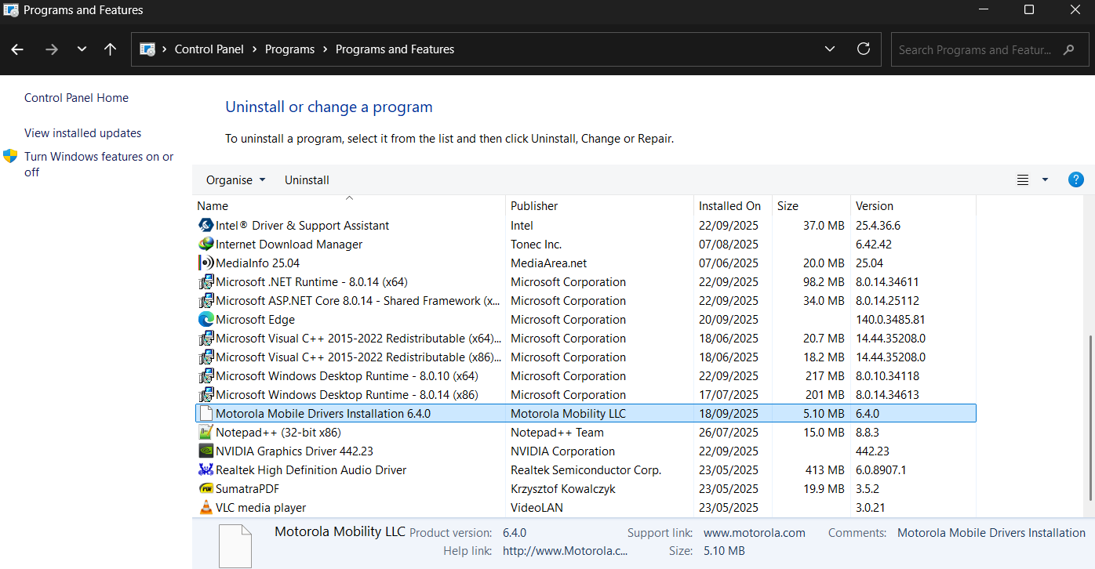Click the Notepad++ program icon
The image size is (1095, 569).
205,432
